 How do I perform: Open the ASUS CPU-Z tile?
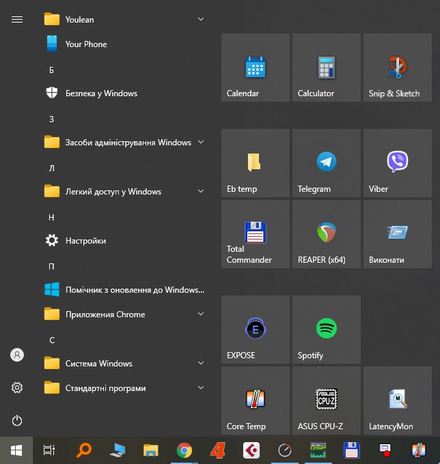(x=326, y=401)
